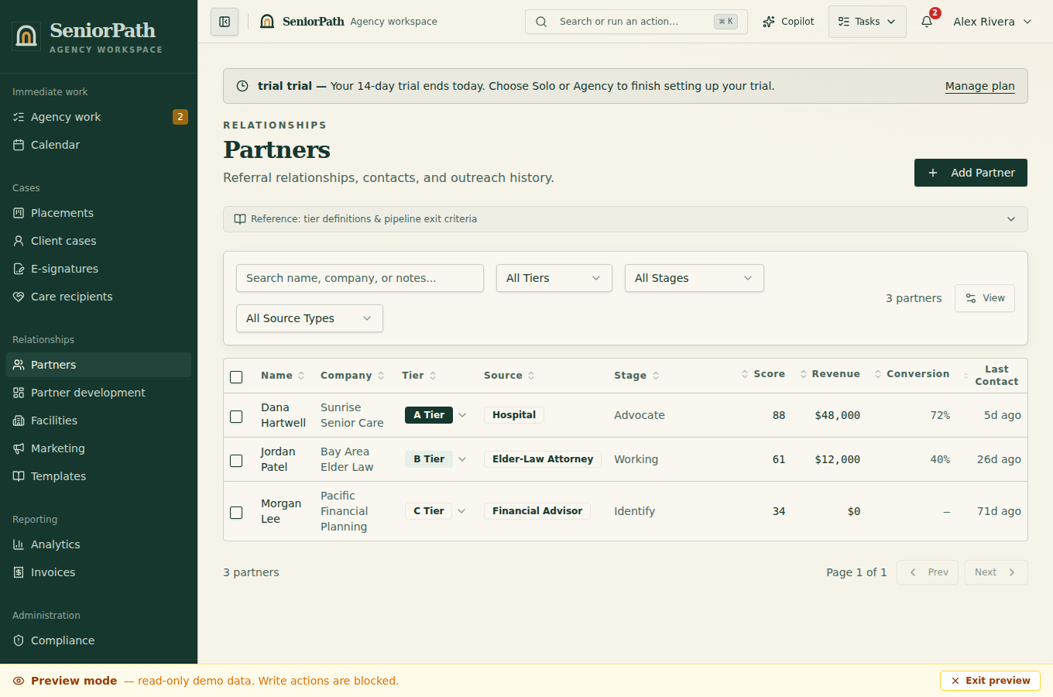Click Next page button
Viewport: 1053px width, 697px height.
pos(996,572)
